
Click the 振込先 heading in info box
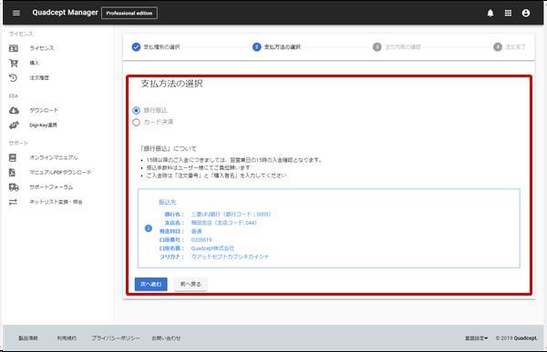pyautogui.click(x=168, y=202)
